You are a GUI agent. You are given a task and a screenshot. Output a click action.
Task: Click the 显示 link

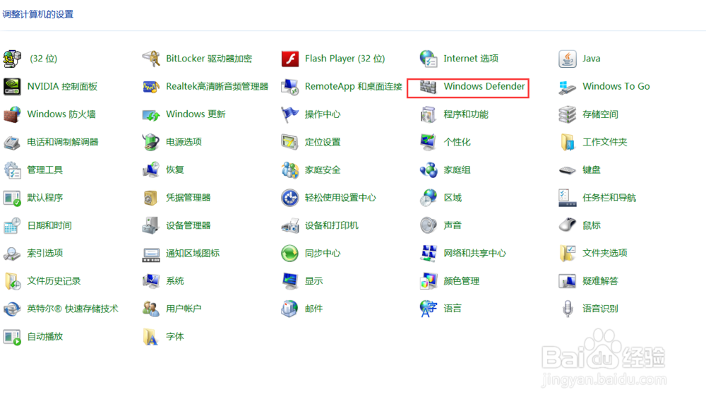314,281
